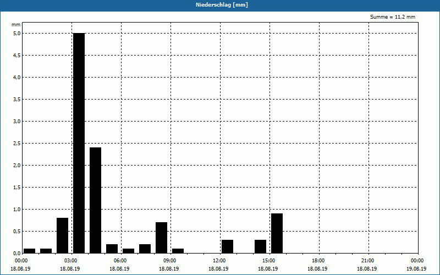The height and width of the screenshot is (275, 440).
Task: Click the 0,7 mm bar before 09:00
Action: (x=161, y=238)
